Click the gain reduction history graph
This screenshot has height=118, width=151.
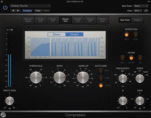74,47
